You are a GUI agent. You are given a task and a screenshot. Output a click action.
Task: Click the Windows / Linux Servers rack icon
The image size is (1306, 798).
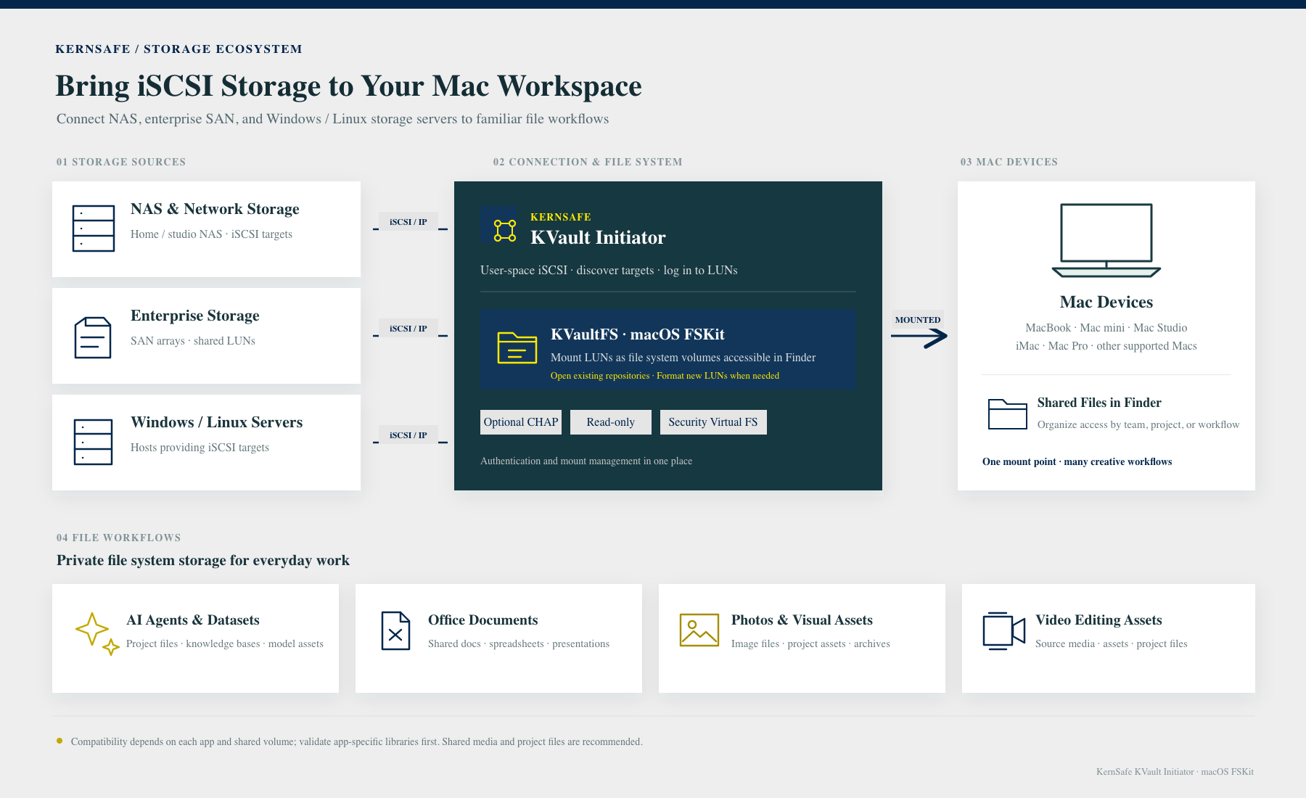coord(94,442)
